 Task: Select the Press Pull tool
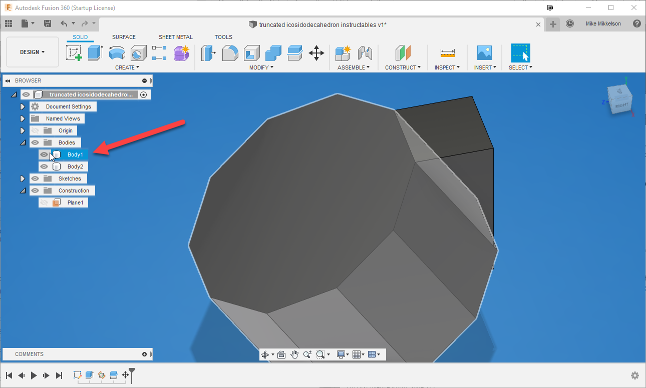pyautogui.click(x=208, y=52)
